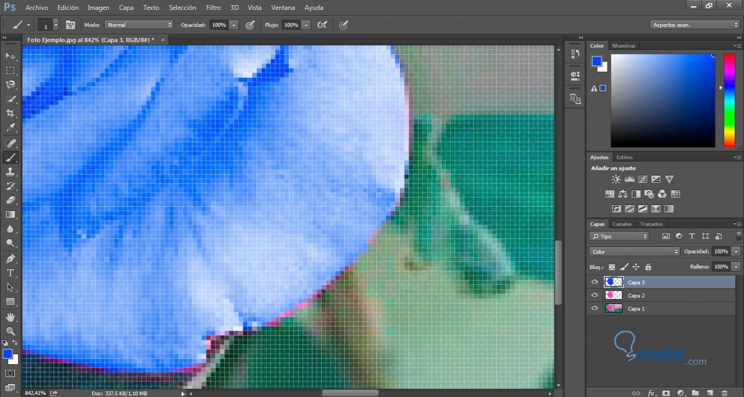744x397 pixels.
Task: Click the vertical hue slider
Action: (x=728, y=101)
